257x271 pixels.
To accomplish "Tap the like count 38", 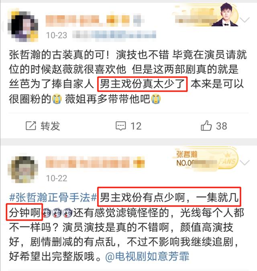I will click(x=221, y=126).
